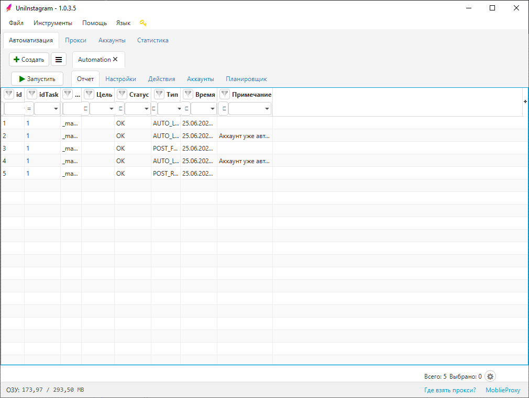
Task: Click the filter icon beside Примечание header
Action: coord(225,95)
